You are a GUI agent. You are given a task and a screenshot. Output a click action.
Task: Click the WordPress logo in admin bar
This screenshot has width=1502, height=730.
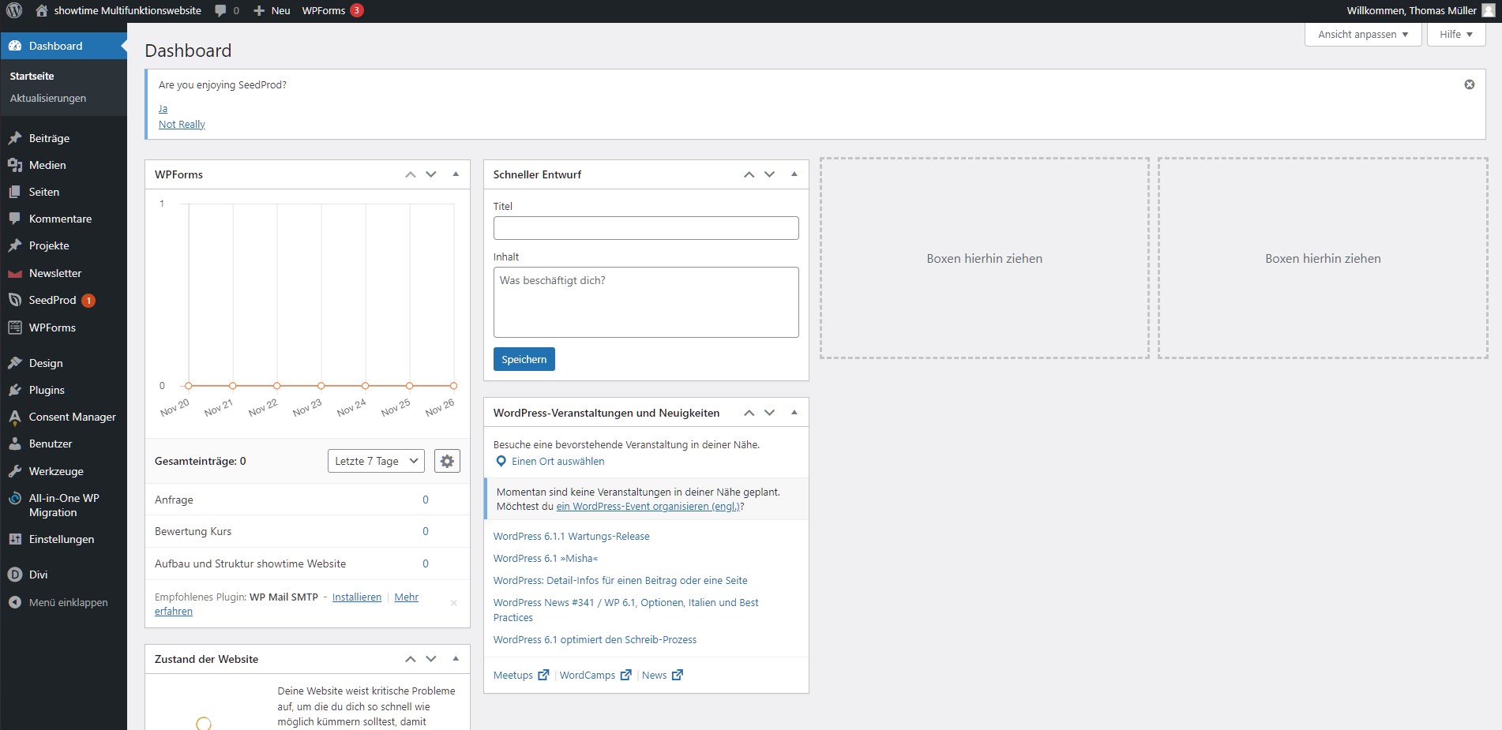[x=14, y=11]
